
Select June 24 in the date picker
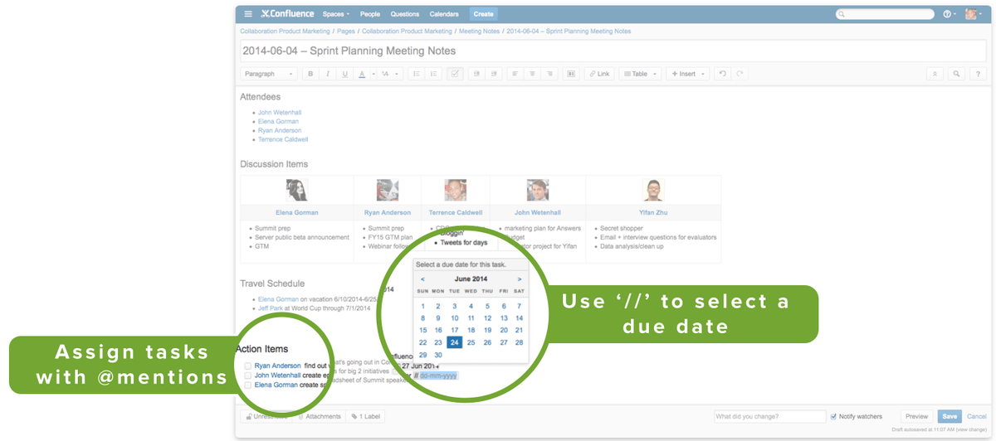(454, 342)
